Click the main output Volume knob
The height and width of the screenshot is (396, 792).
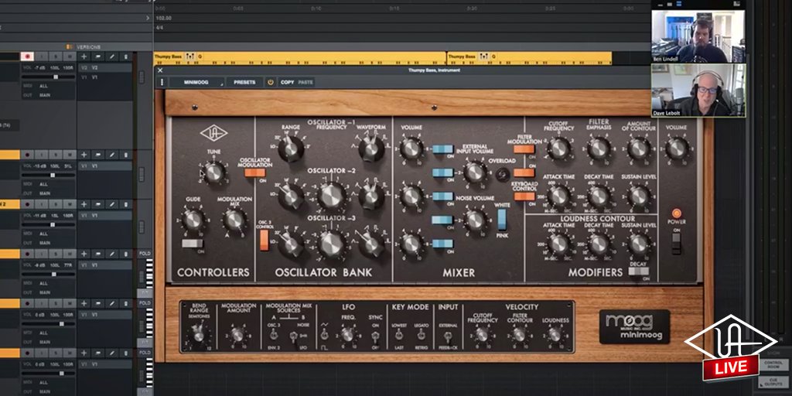[x=677, y=148]
